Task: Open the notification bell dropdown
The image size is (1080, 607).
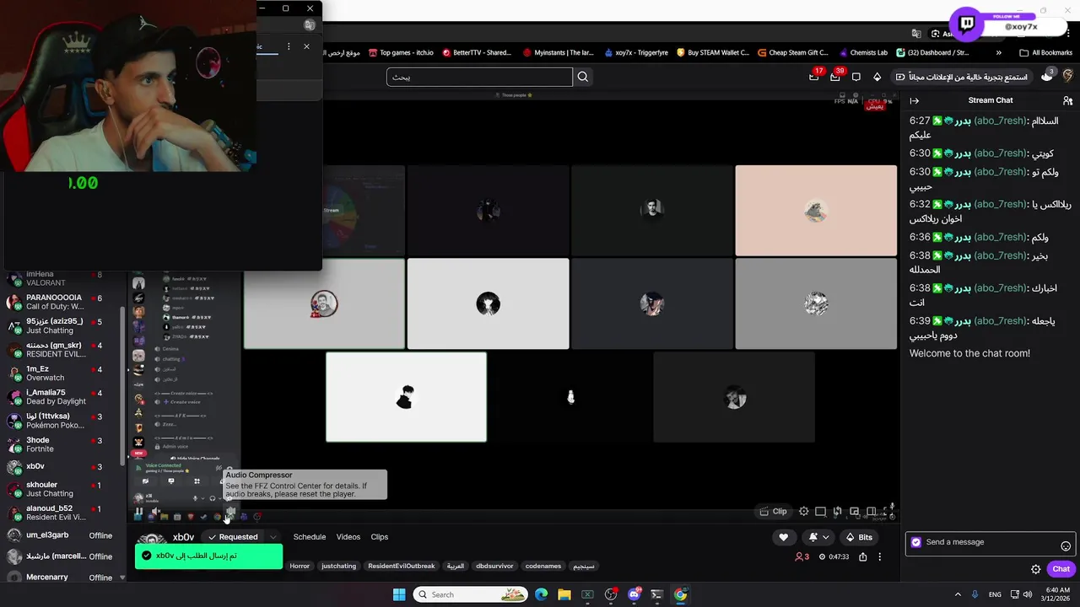Action: pos(818,537)
